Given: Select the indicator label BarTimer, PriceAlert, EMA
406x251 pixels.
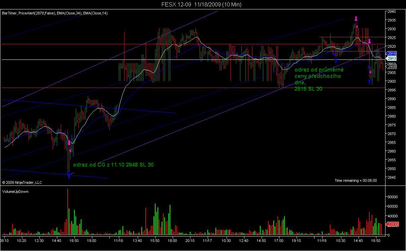Looking at the screenshot, I should tap(55, 13).
